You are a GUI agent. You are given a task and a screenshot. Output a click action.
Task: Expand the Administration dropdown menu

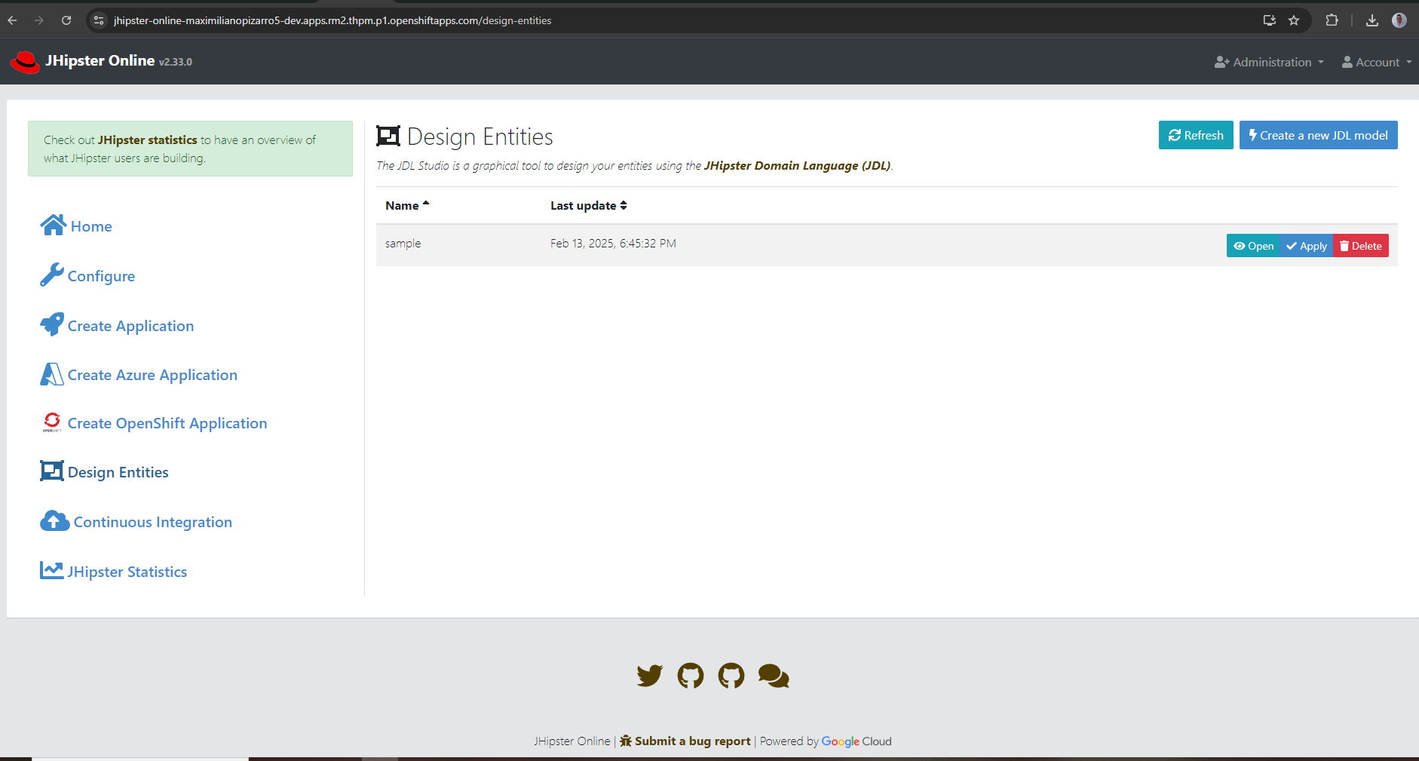[1269, 63]
